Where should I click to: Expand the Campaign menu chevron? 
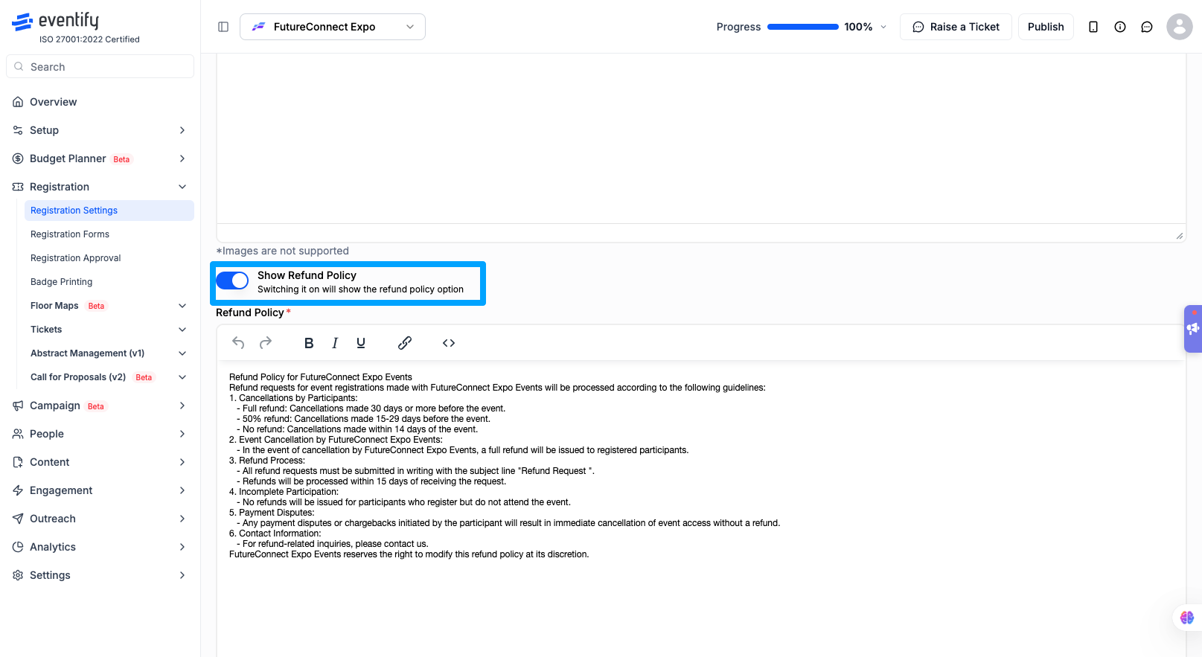tap(182, 406)
